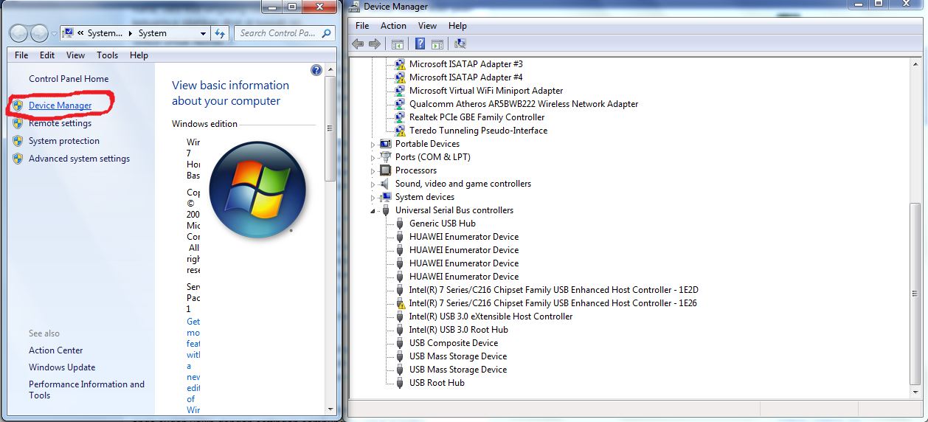The image size is (928, 422).
Task: Open Remote settings link
Action: [60, 123]
